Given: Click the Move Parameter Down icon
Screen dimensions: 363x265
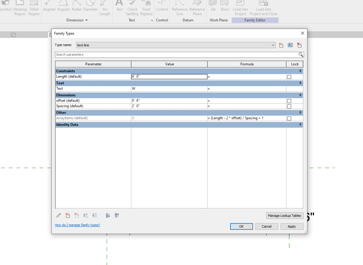Looking at the screenshot, I should tap(95, 215).
